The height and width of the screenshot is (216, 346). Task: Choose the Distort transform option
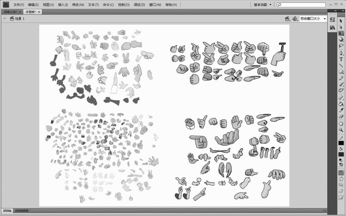click(x=341, y=191)
